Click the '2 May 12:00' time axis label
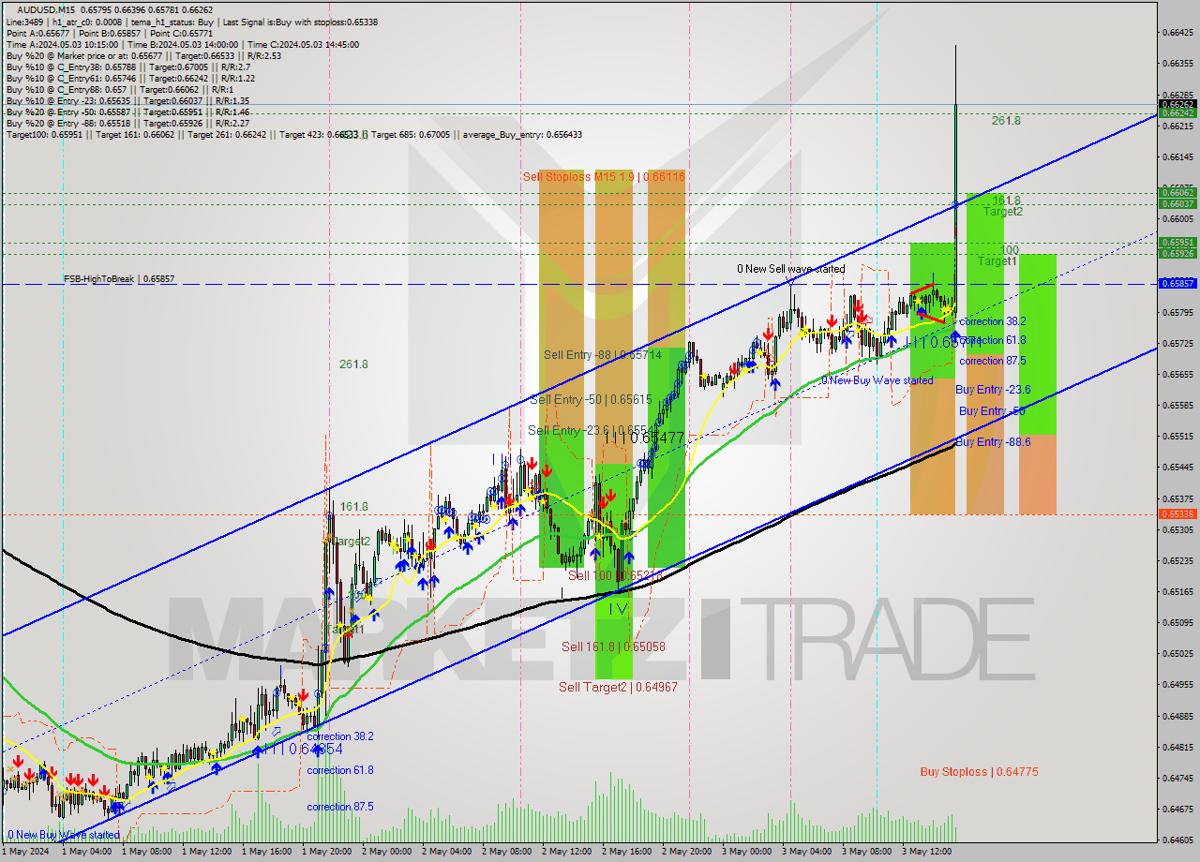1200x862 pixels. coord(567,852)
